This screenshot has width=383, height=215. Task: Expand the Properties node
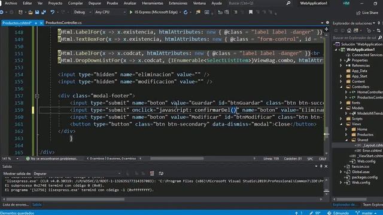[341, 60]
